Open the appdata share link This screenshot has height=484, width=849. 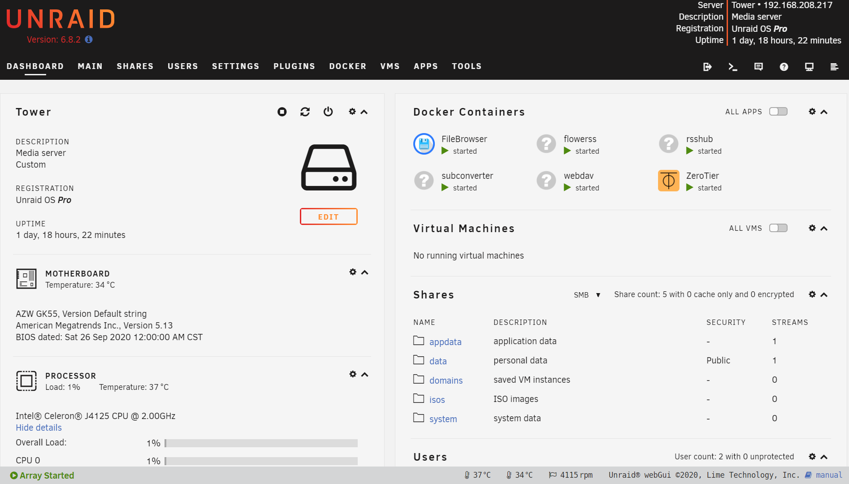[x=445, y=342]
